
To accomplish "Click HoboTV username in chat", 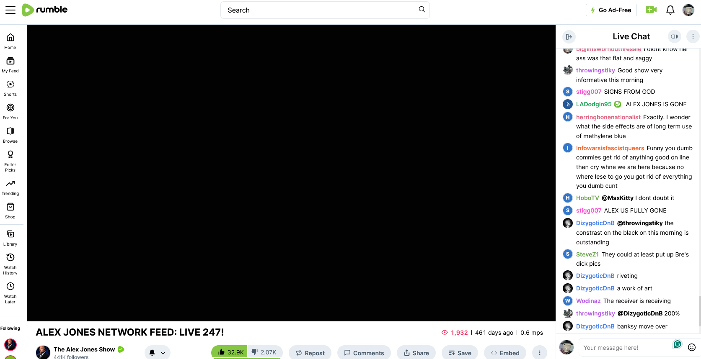I will pyautogui.click(x=587, y=198).
